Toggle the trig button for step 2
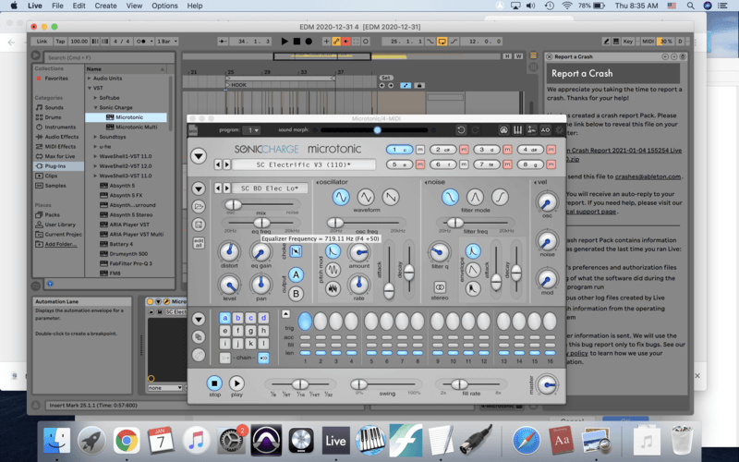739x462 pixels. coord(321,321)
